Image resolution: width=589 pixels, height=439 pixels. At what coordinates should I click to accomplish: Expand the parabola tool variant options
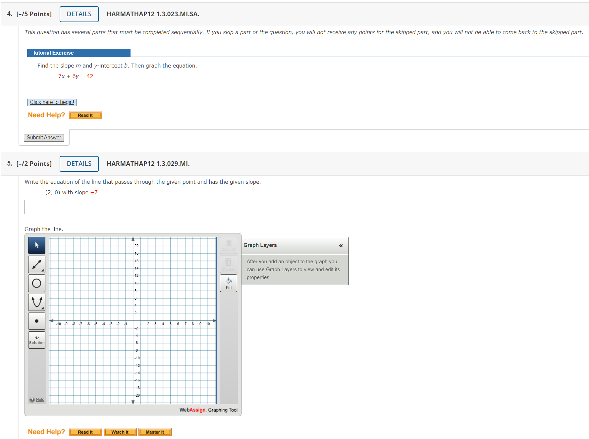(42, 307)
